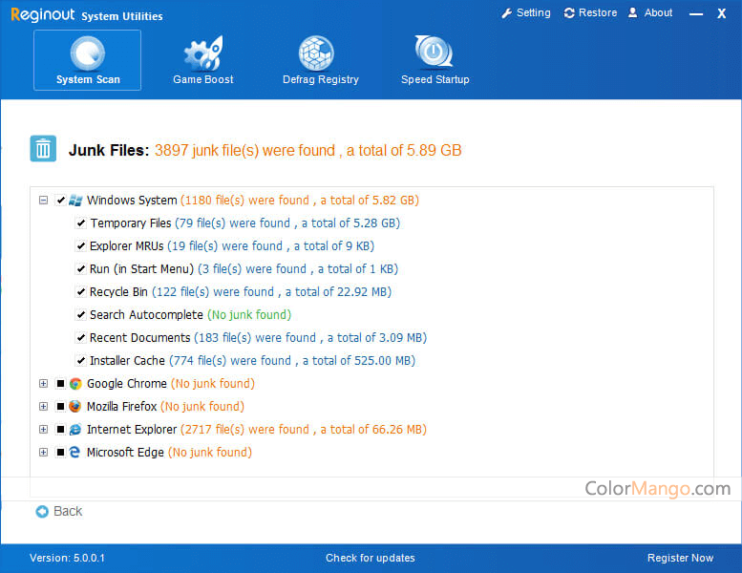Click the Windows System flag icon
Screen dimensions: 742x573
(75, 201)
